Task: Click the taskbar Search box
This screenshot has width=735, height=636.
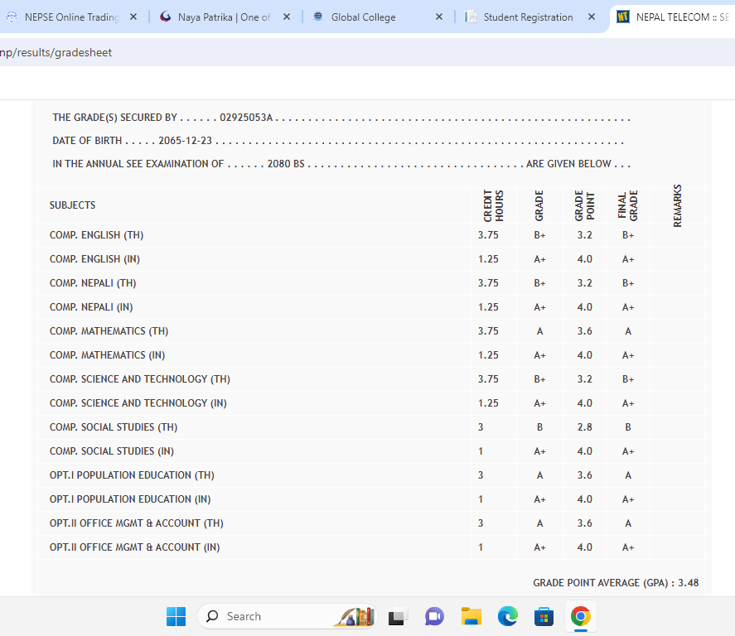Action: 273,616
